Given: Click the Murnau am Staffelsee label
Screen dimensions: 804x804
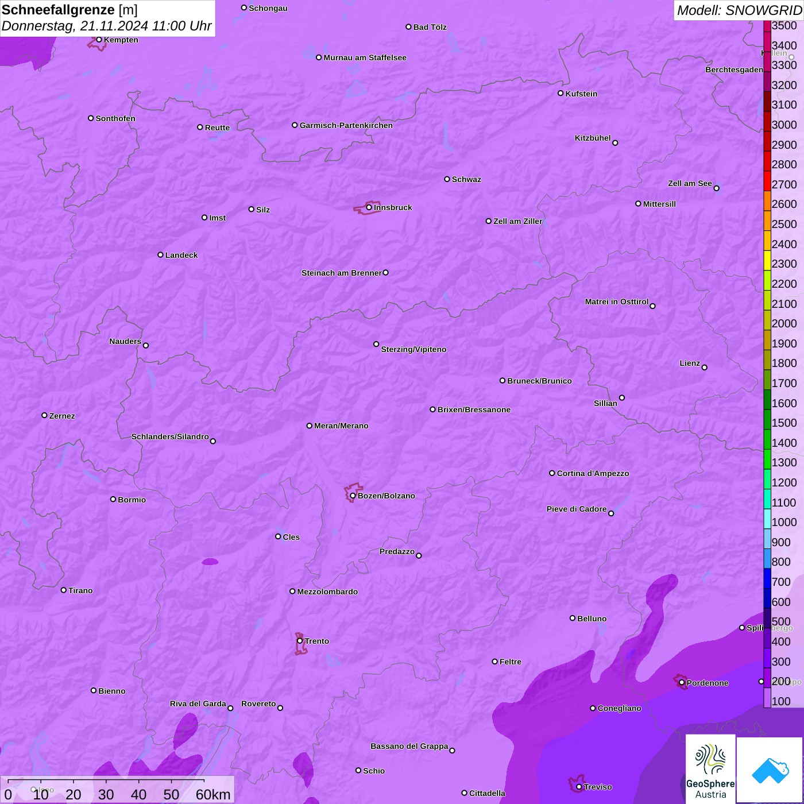Looking at the screenshot, I should click(x=365, y=57).
